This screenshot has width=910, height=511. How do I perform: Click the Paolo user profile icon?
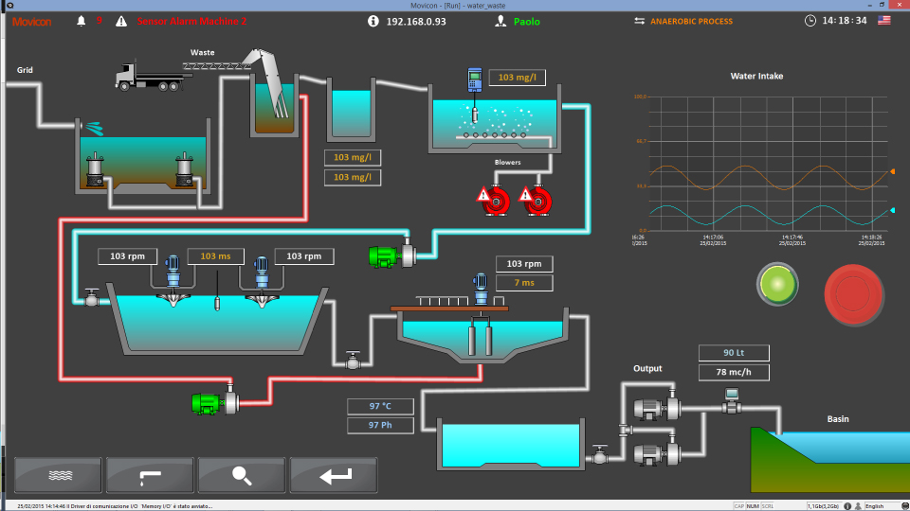(x=500, y=21)
